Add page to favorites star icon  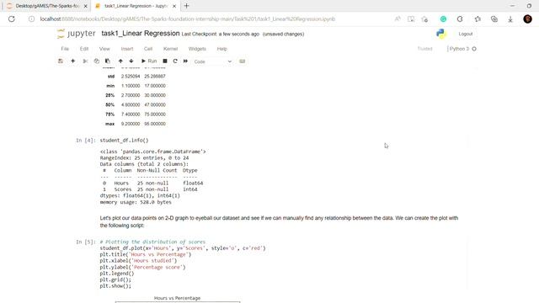(x=424, y=19)
